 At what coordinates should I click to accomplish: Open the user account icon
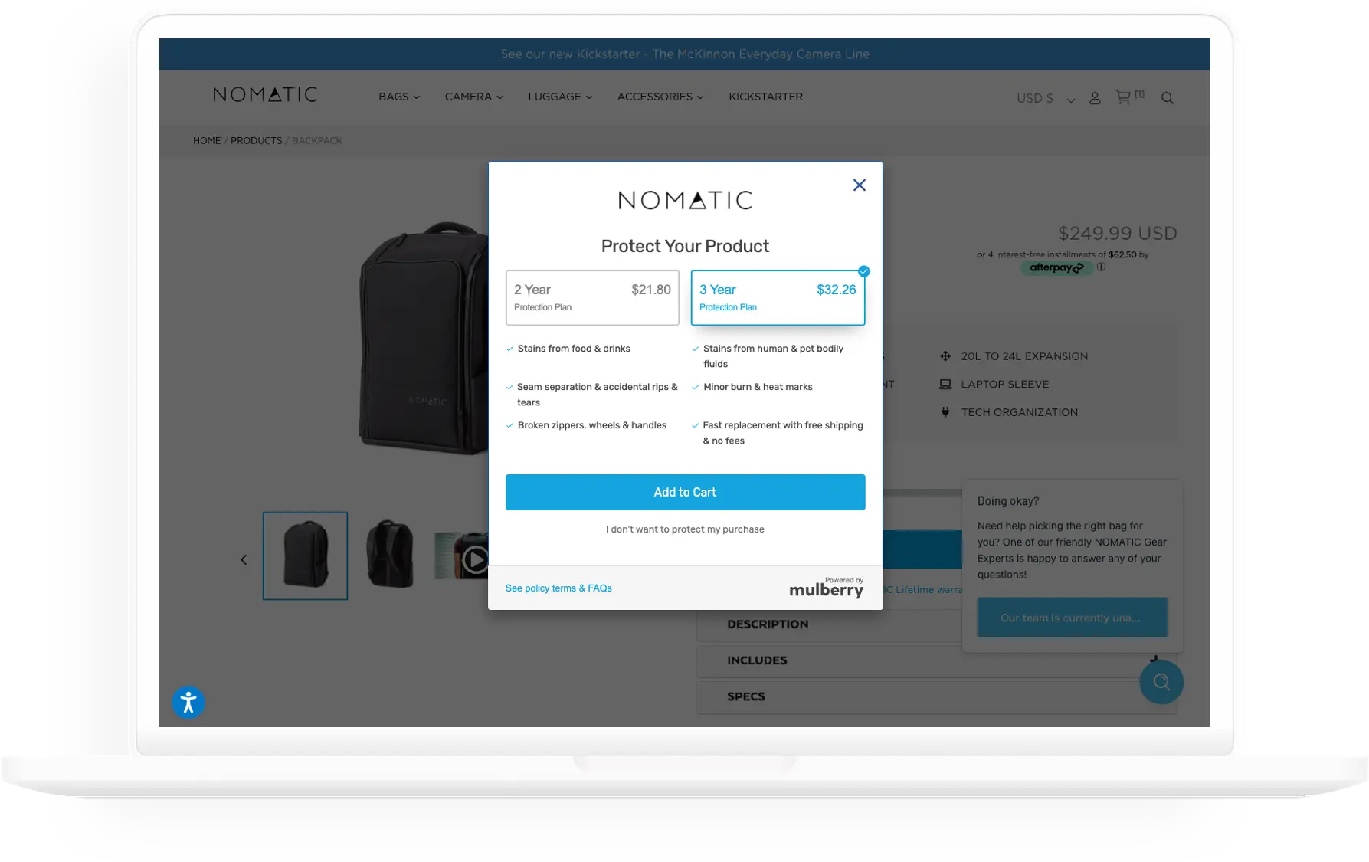pos(1095,98)
